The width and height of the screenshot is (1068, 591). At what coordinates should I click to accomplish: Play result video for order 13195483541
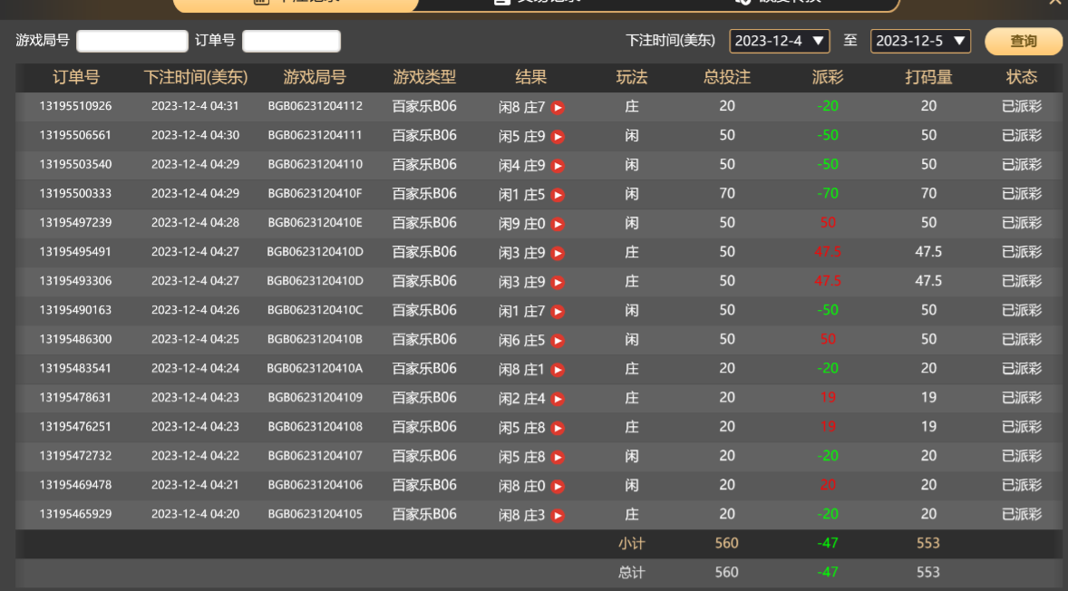(558, 371)
